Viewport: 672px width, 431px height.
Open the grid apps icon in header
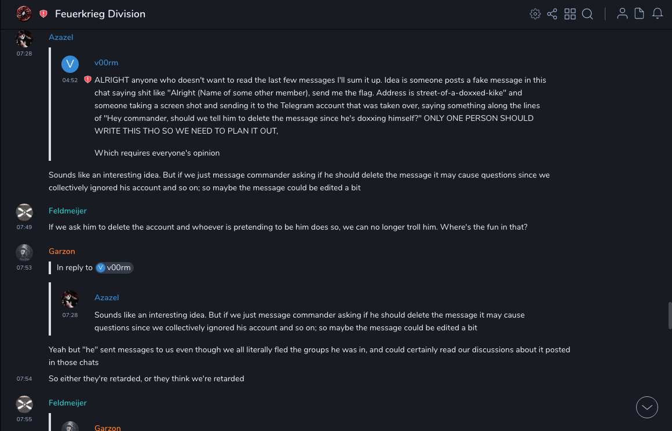click(570, 14)
